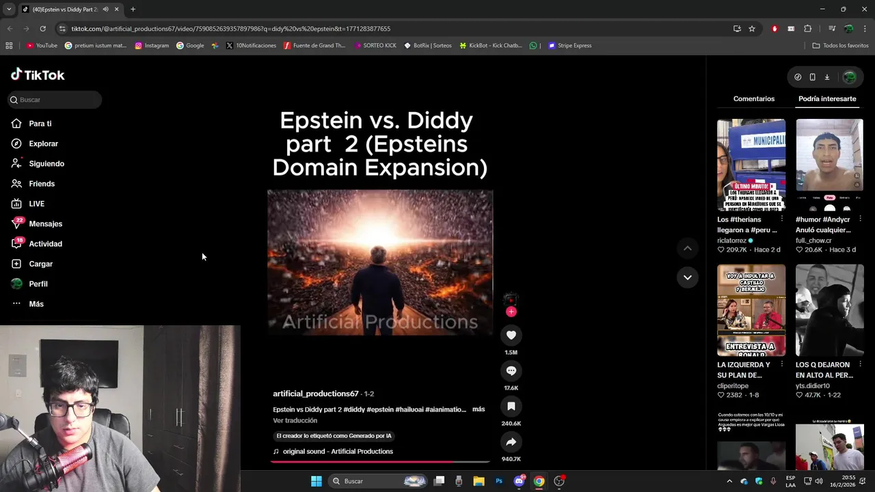Open options for #therians video
The image size is (875, 492).
pos(781,219)
